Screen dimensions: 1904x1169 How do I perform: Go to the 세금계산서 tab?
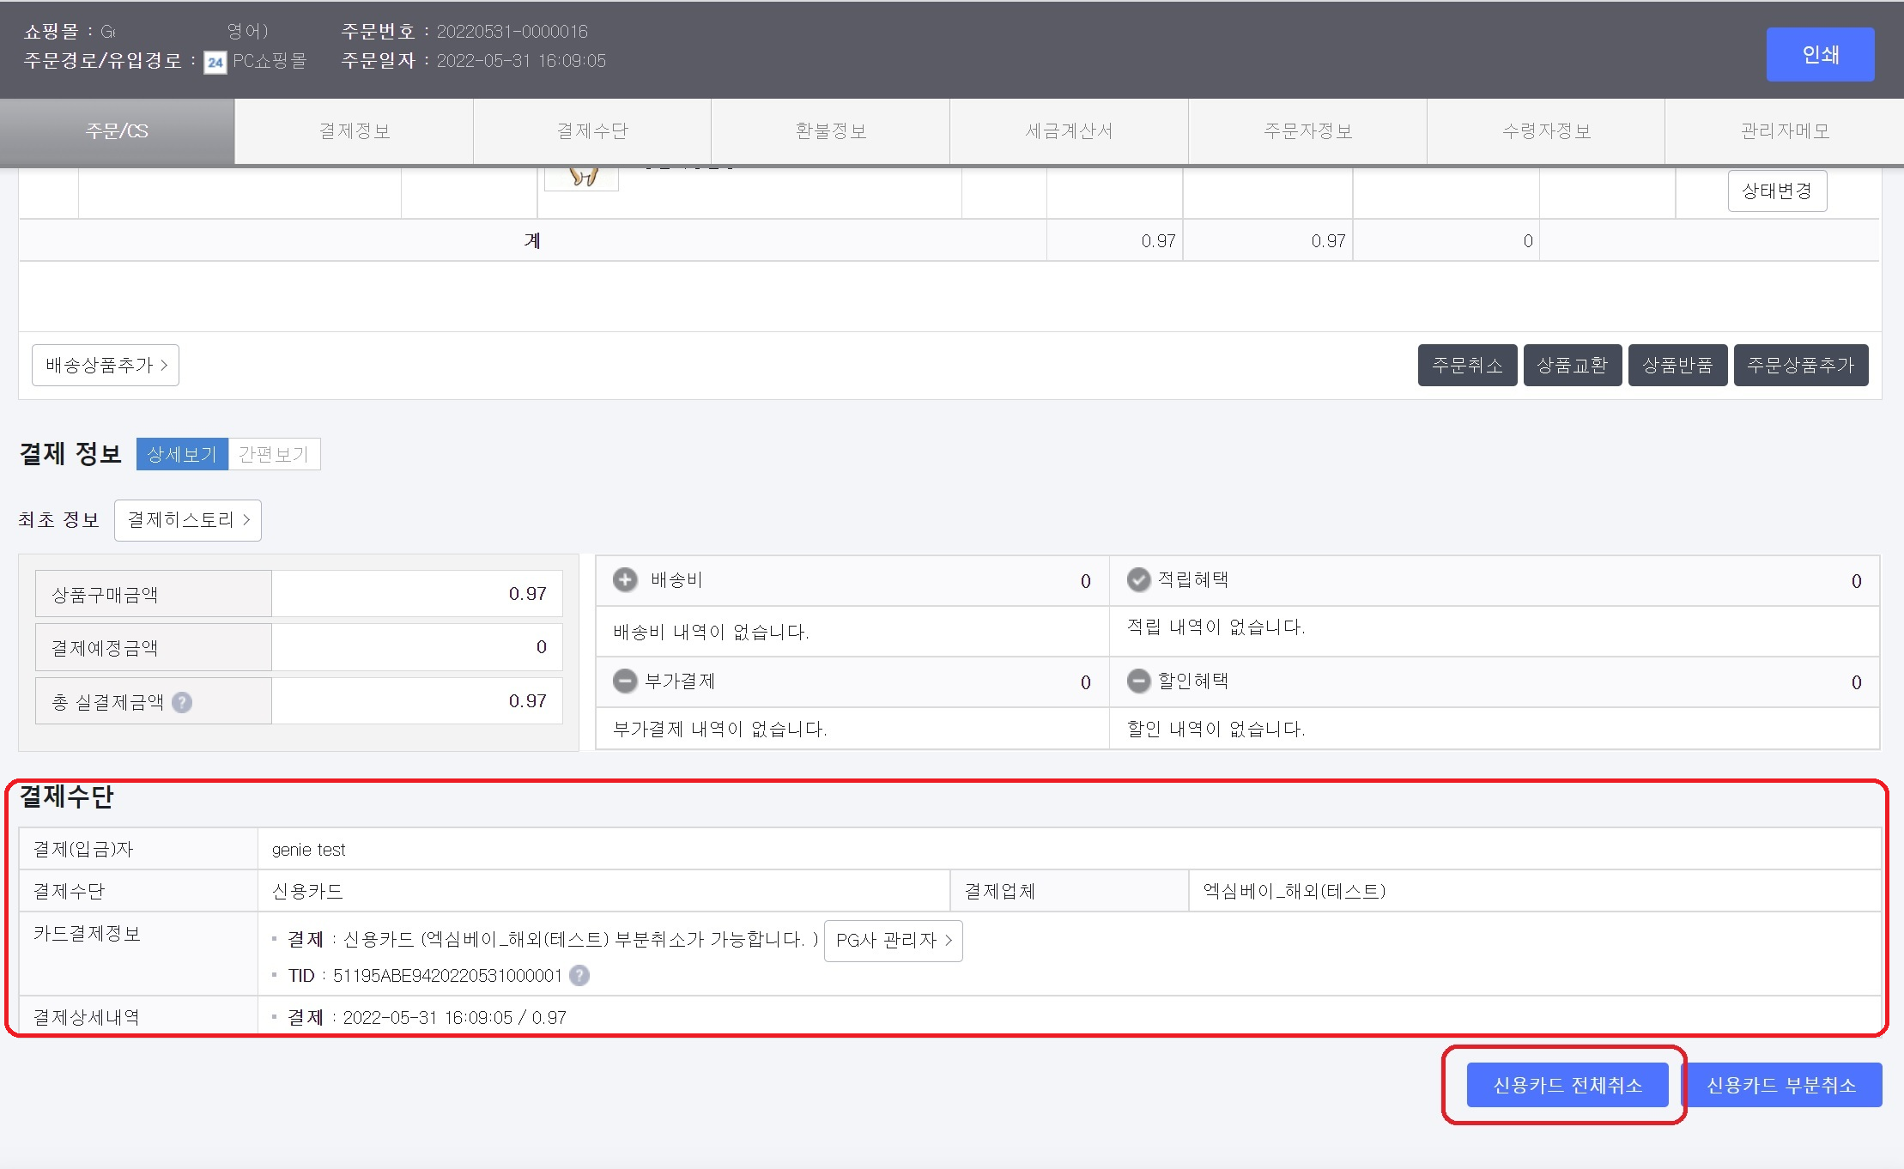pyautogui.click(x=1069, y=131)
